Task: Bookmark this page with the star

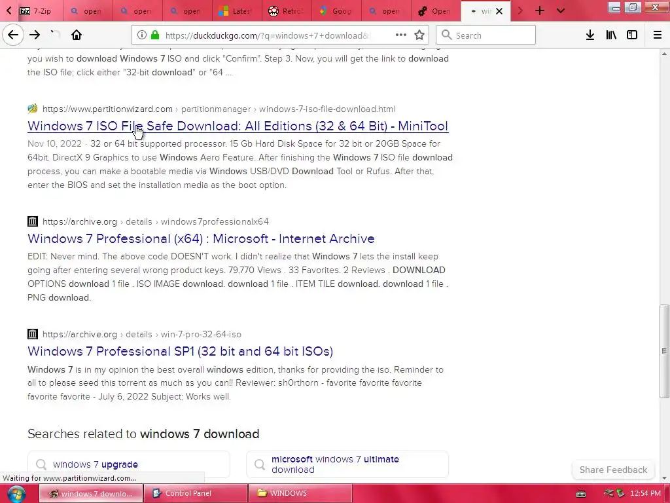Action: [x=419, y=35]
